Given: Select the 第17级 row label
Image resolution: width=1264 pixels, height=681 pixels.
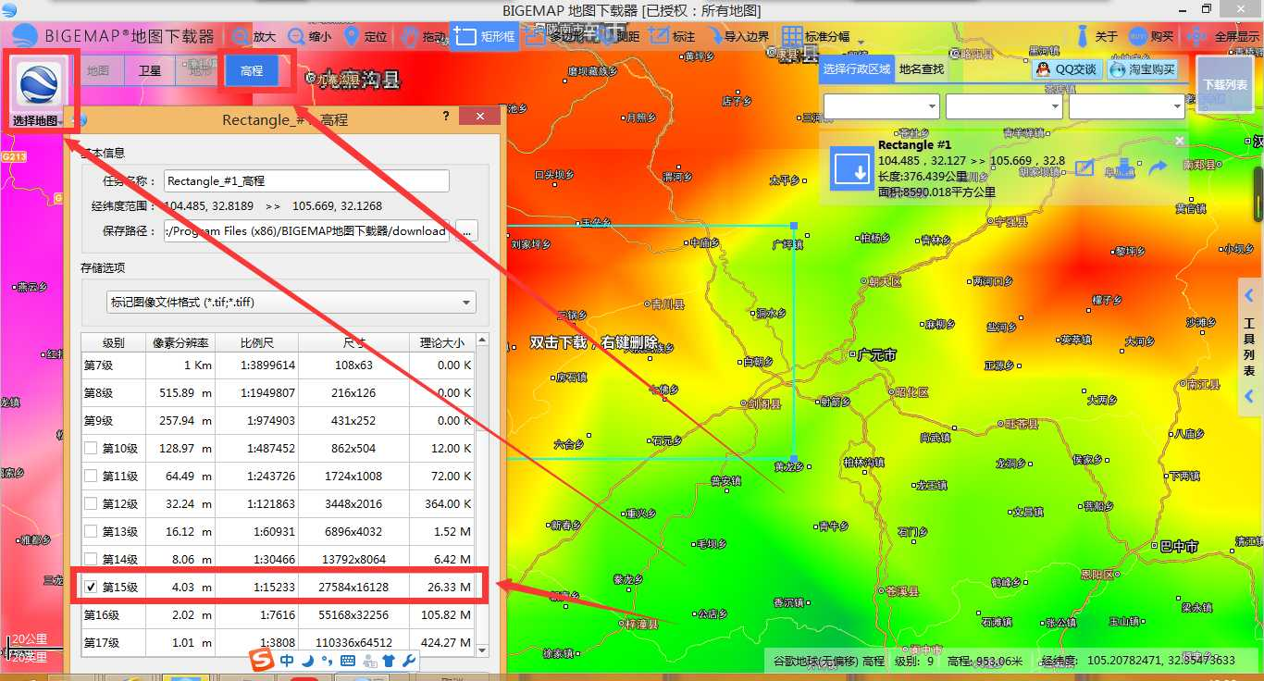Looking at the screenshot, I should pos(102,643).
